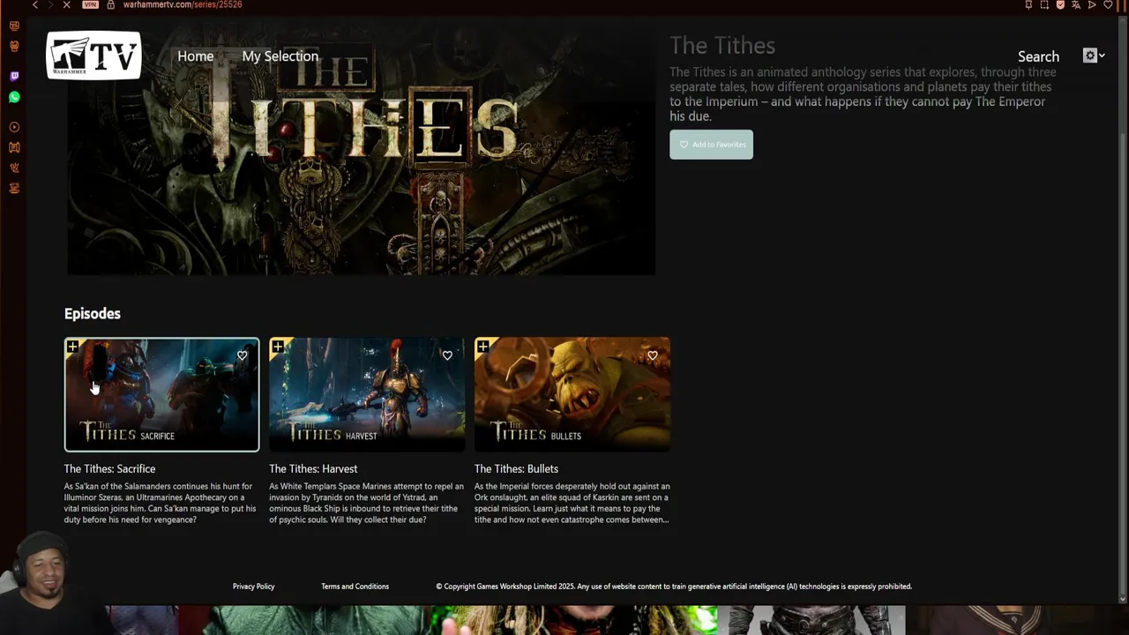Click the bottom sidebar icon

pos(14,188)
